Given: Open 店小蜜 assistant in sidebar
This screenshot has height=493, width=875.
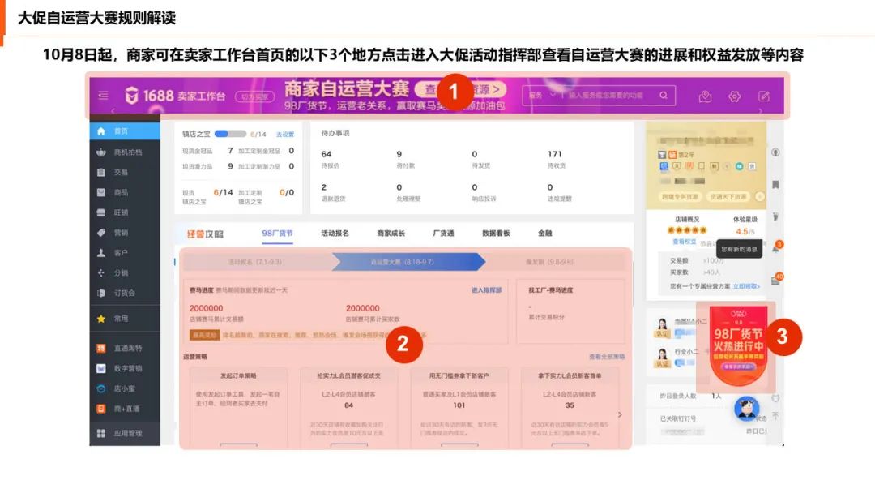Looking at the screenshot, I should point(124,388).
